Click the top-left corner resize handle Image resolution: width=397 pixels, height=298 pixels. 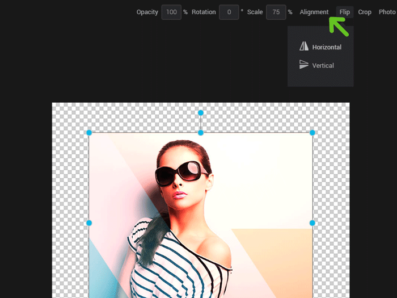[x=89, y=133]
